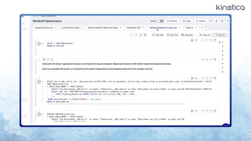Screen dimensions: 251x141
Task: Select the National Research Energy Lab tab
Action: coord(163,28)
